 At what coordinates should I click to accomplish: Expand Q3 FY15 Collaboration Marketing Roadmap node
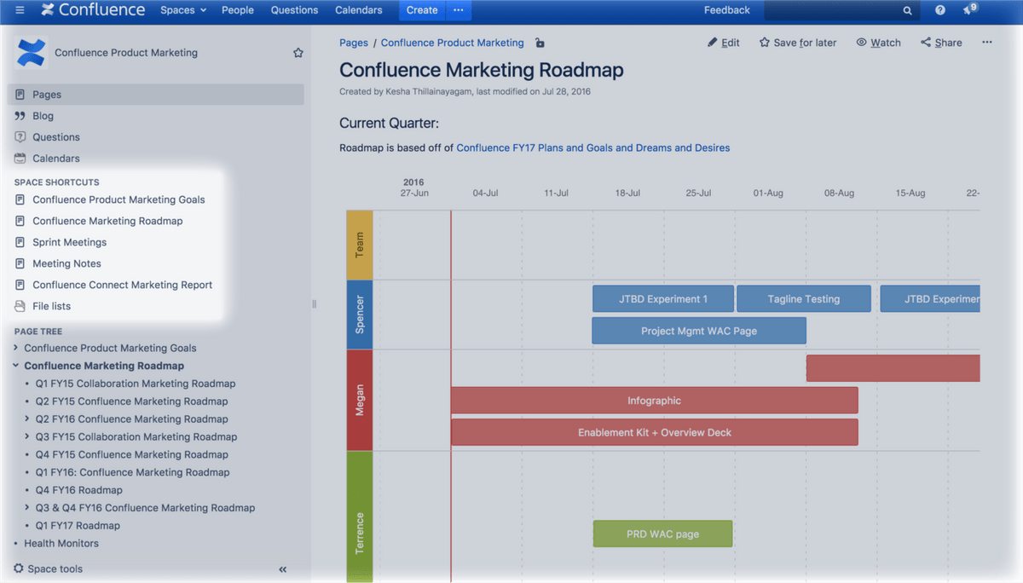tap(27, 437)
